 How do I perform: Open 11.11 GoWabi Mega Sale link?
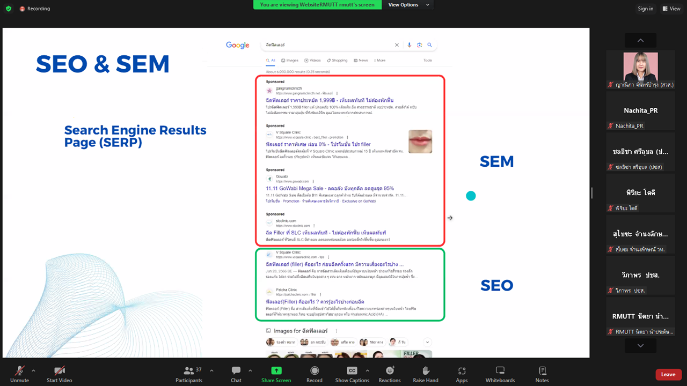(330, 188)
